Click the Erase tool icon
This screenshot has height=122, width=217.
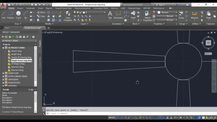click(x=60, y=13)
